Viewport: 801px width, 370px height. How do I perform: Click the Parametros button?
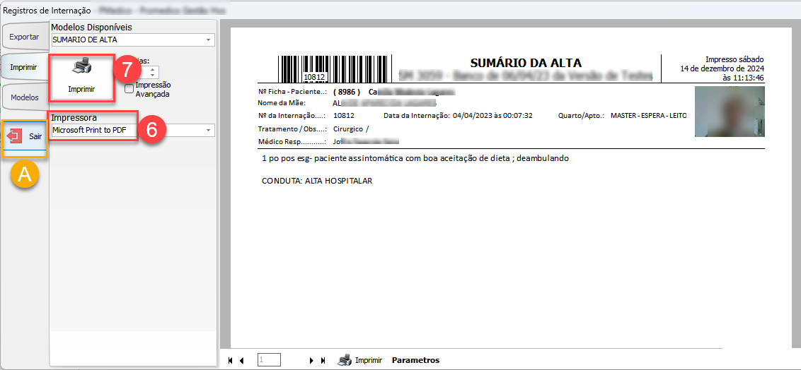point(415,360)
